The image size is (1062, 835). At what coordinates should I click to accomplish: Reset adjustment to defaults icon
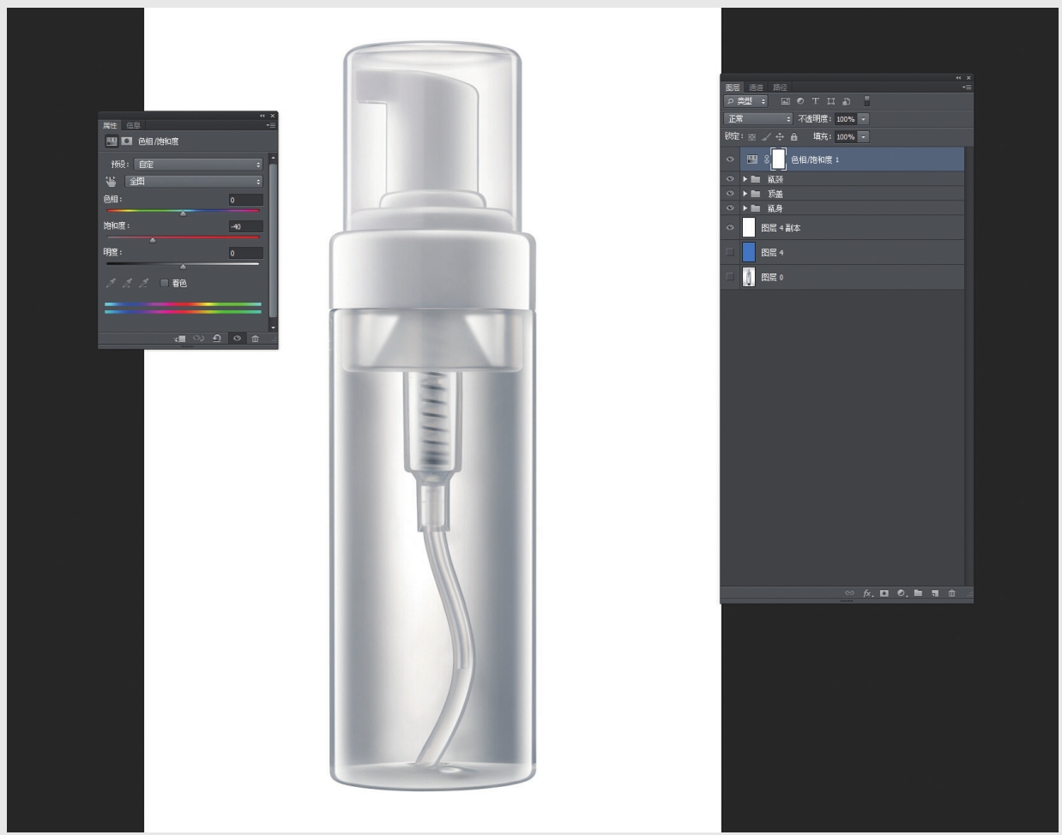(x=217, y=339)
